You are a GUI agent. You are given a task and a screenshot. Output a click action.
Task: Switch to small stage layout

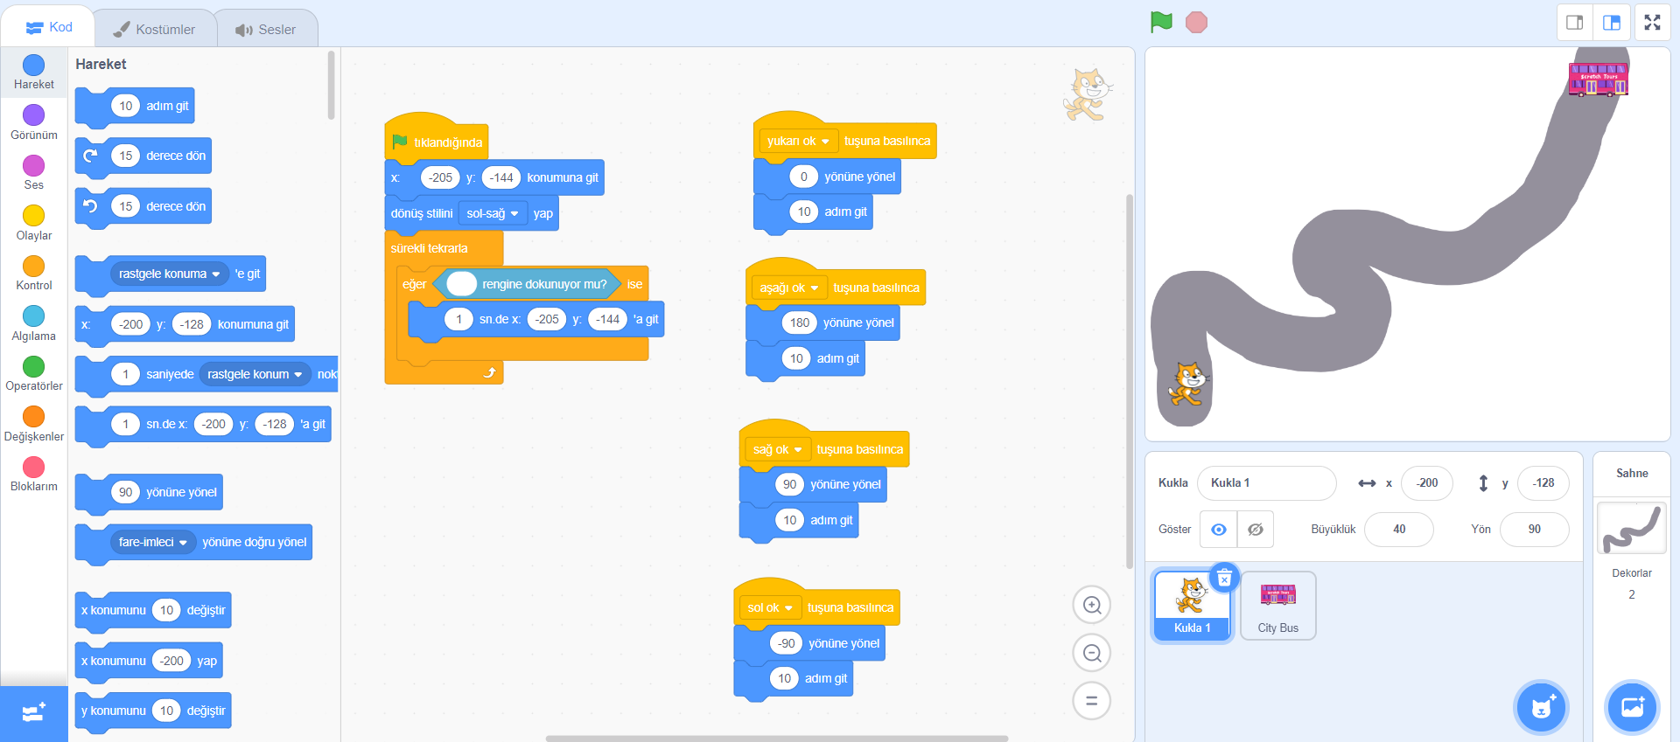(1575, 23)
